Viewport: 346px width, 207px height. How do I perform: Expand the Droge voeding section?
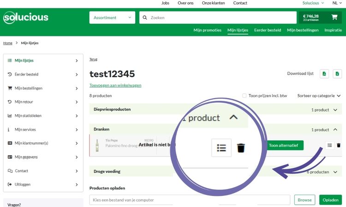pyautogui.click(x=335, y=172)
